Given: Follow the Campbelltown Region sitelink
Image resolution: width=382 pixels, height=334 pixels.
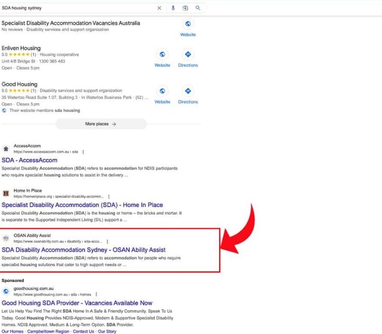Looking at the screenshot, I should click(48, 331).
